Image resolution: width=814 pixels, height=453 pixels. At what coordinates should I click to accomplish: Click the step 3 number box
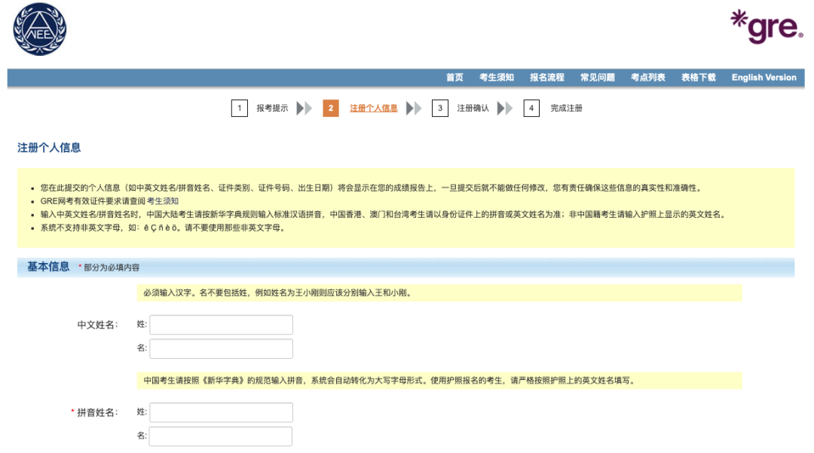coord(440,107)
